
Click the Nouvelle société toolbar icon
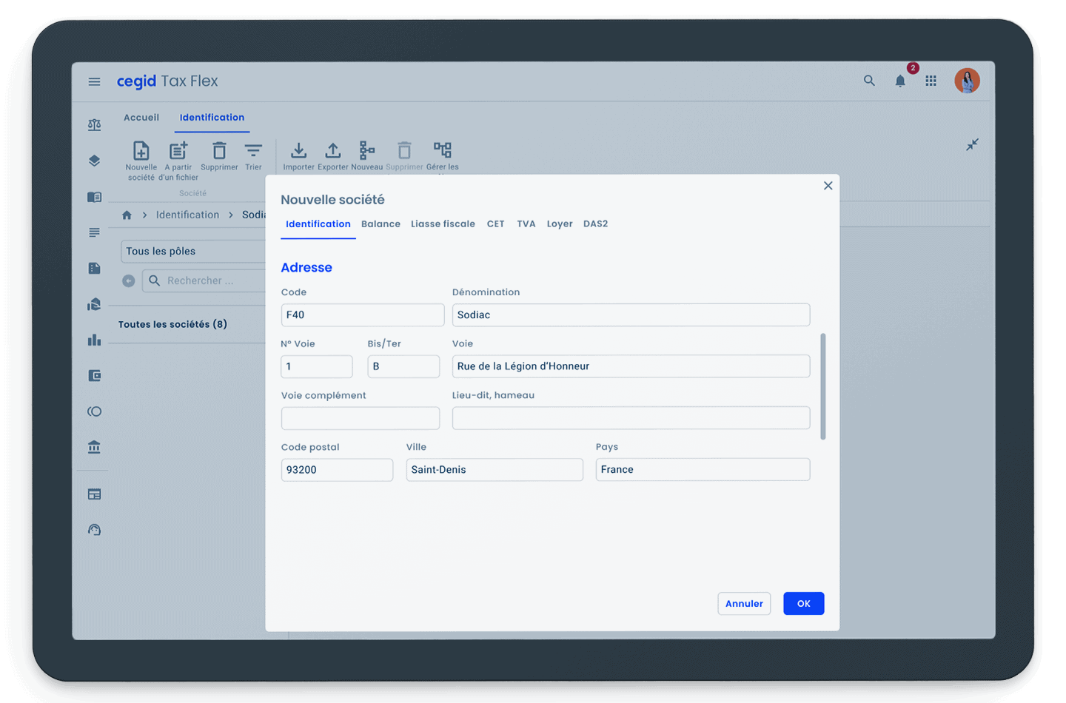point(141,152)
